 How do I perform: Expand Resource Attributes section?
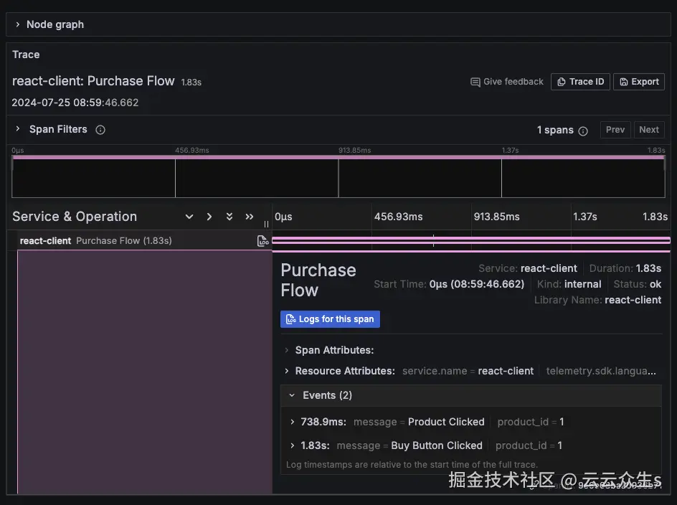point(287,371)
